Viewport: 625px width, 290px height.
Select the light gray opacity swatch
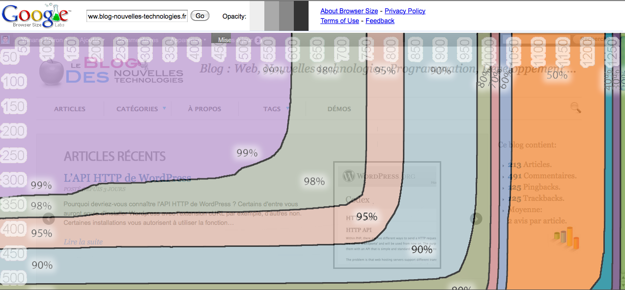(x=272, y=16)
